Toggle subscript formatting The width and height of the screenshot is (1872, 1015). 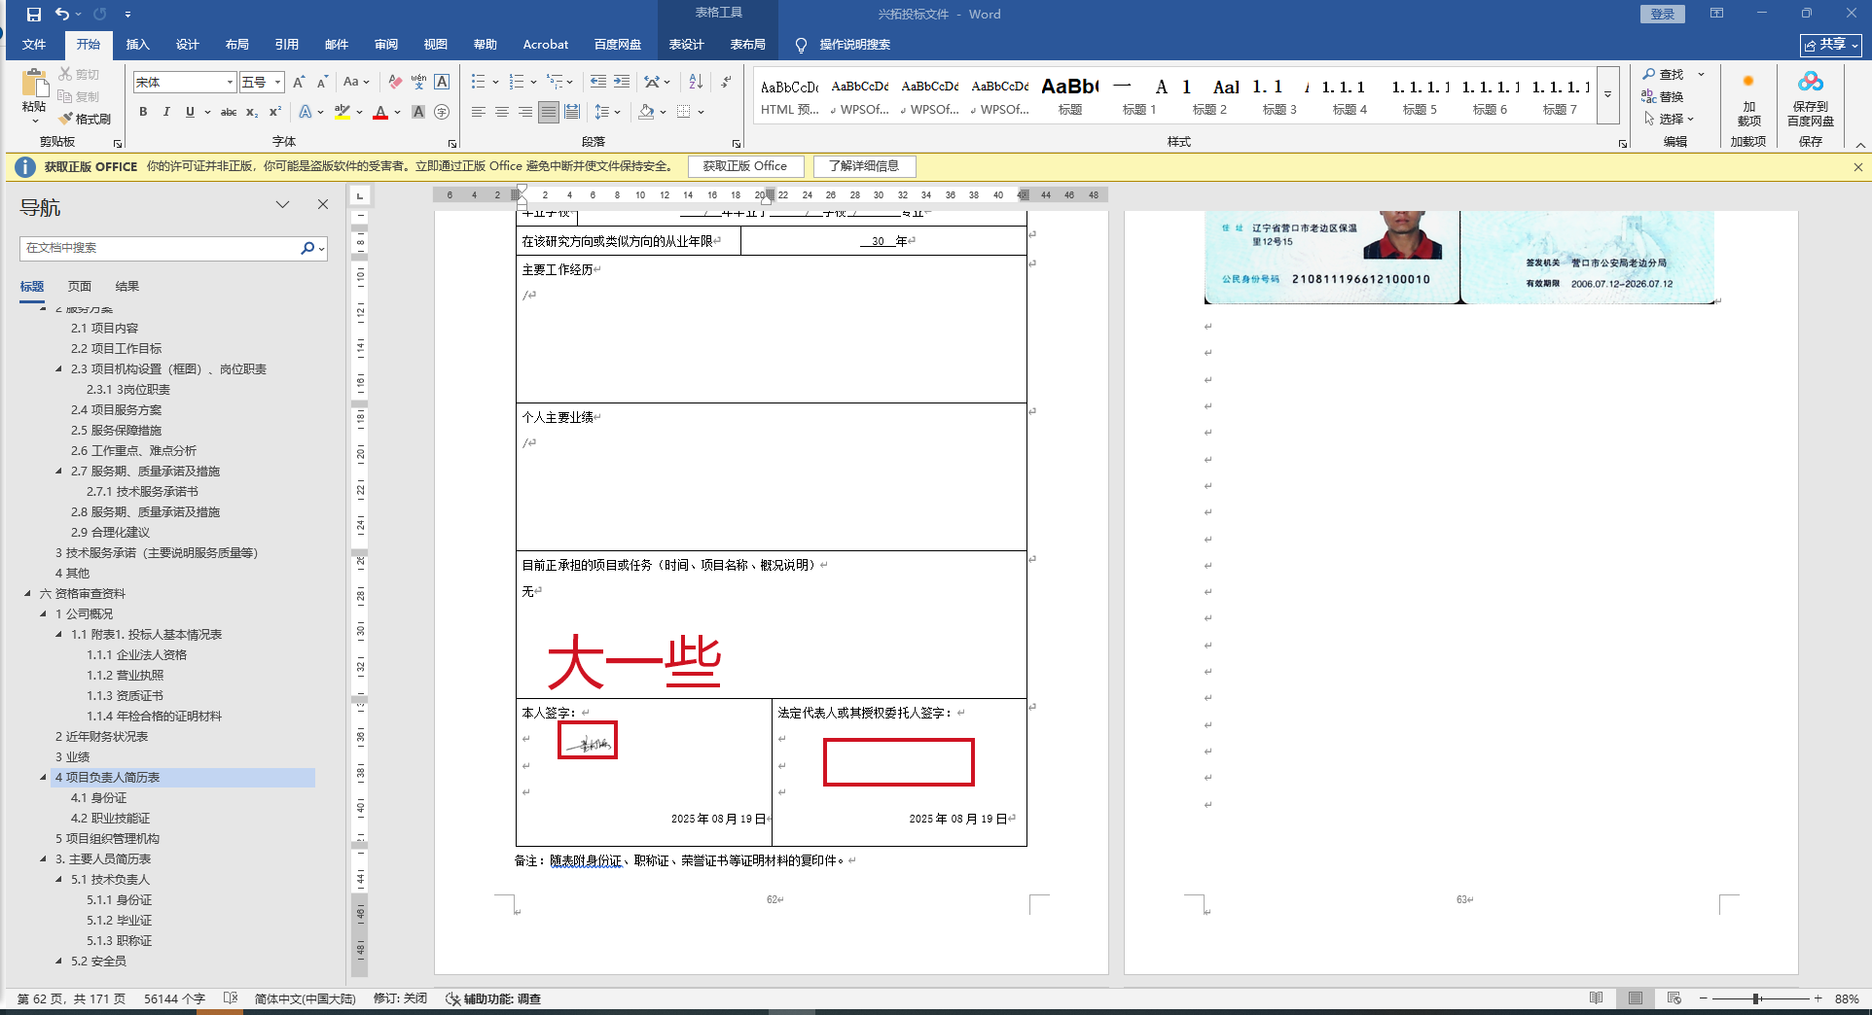(x=252, y=112)
